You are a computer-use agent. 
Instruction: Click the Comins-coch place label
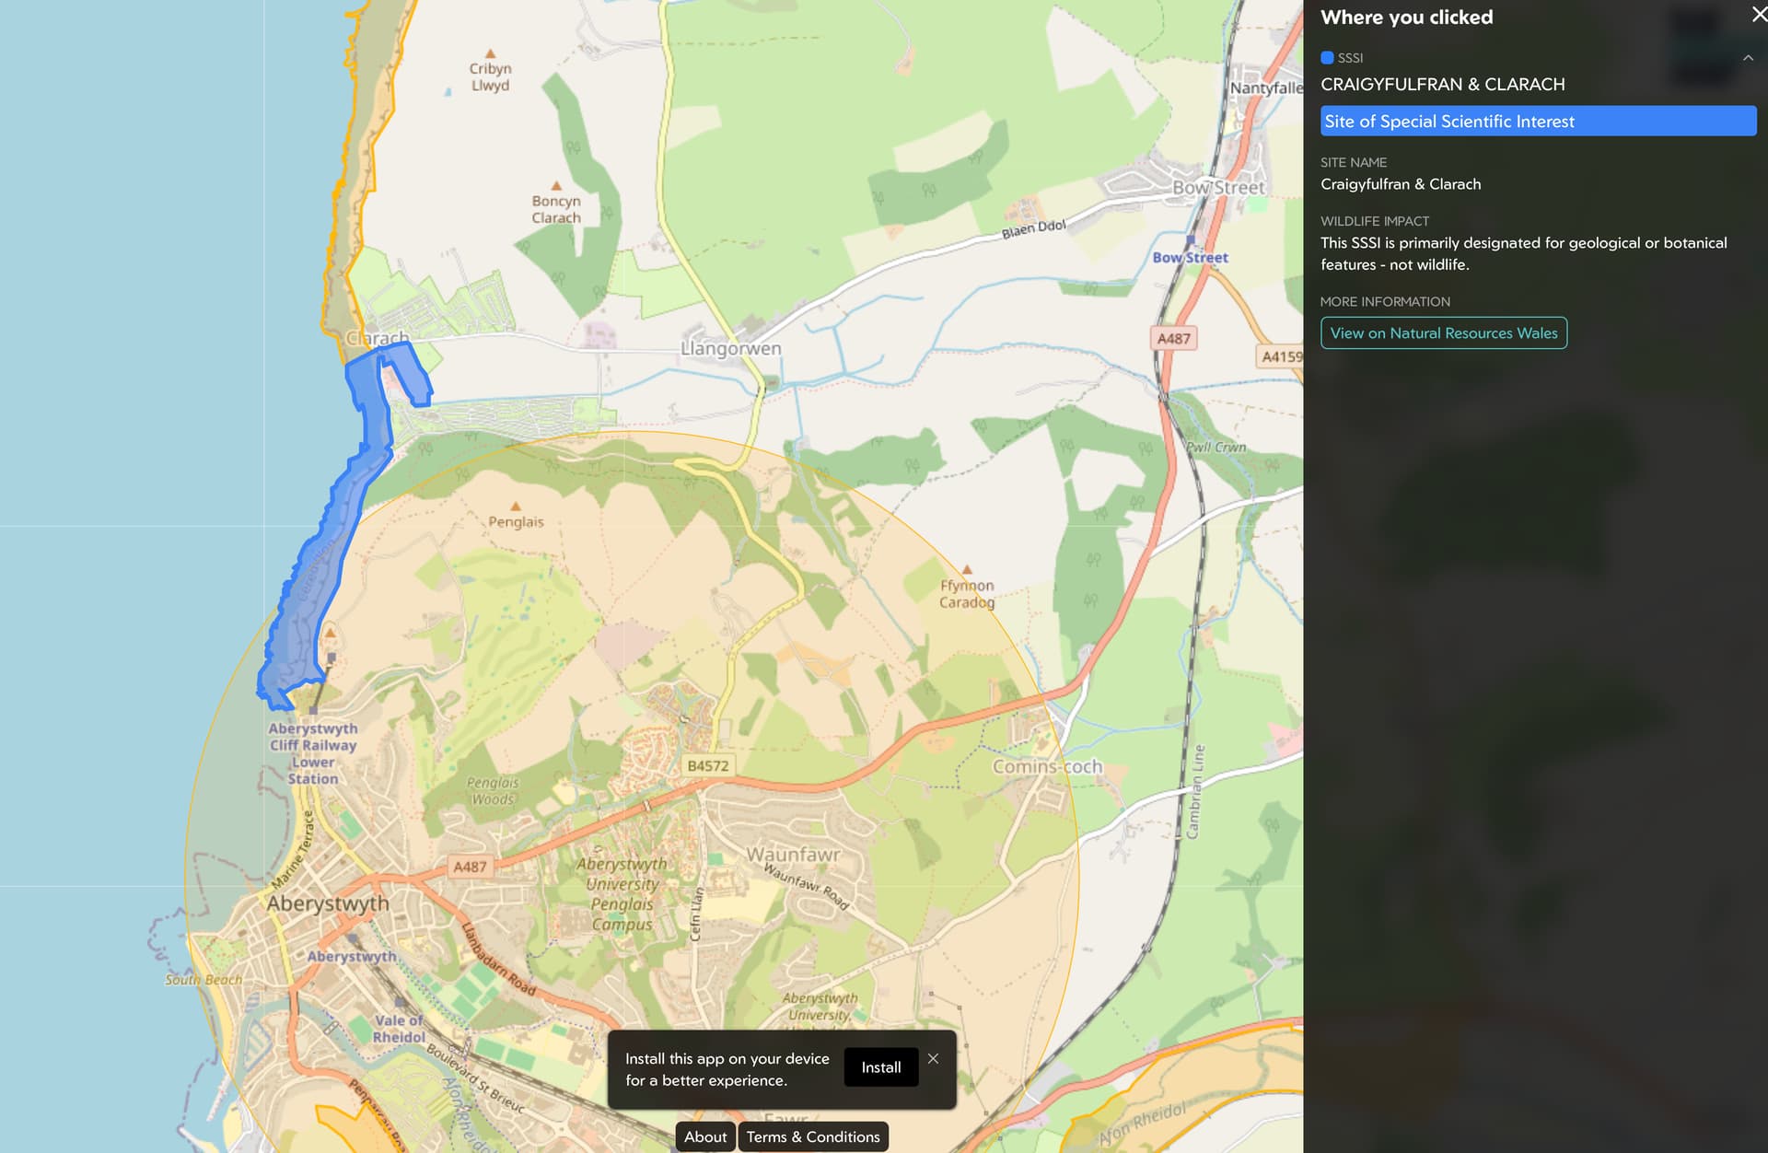click(x=1047, y=766)
